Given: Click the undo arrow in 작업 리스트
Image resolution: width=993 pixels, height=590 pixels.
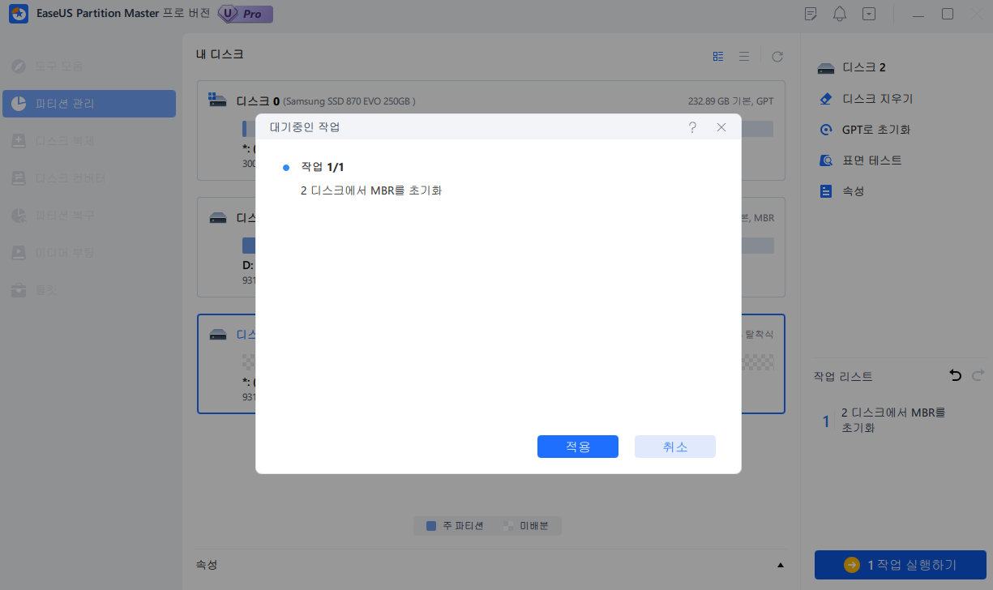Looking at the screenshot, I should (x=954, y=375).
